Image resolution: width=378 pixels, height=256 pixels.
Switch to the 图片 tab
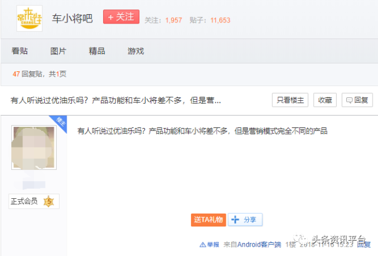58,51
